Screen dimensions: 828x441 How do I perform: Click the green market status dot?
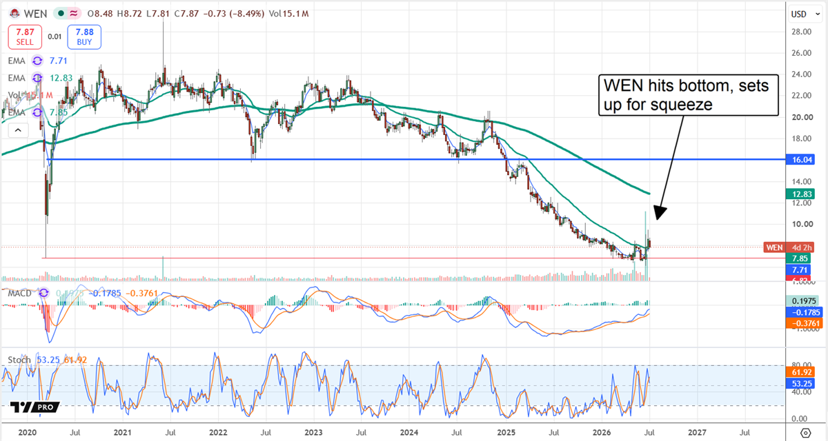(x=62, y=13)
